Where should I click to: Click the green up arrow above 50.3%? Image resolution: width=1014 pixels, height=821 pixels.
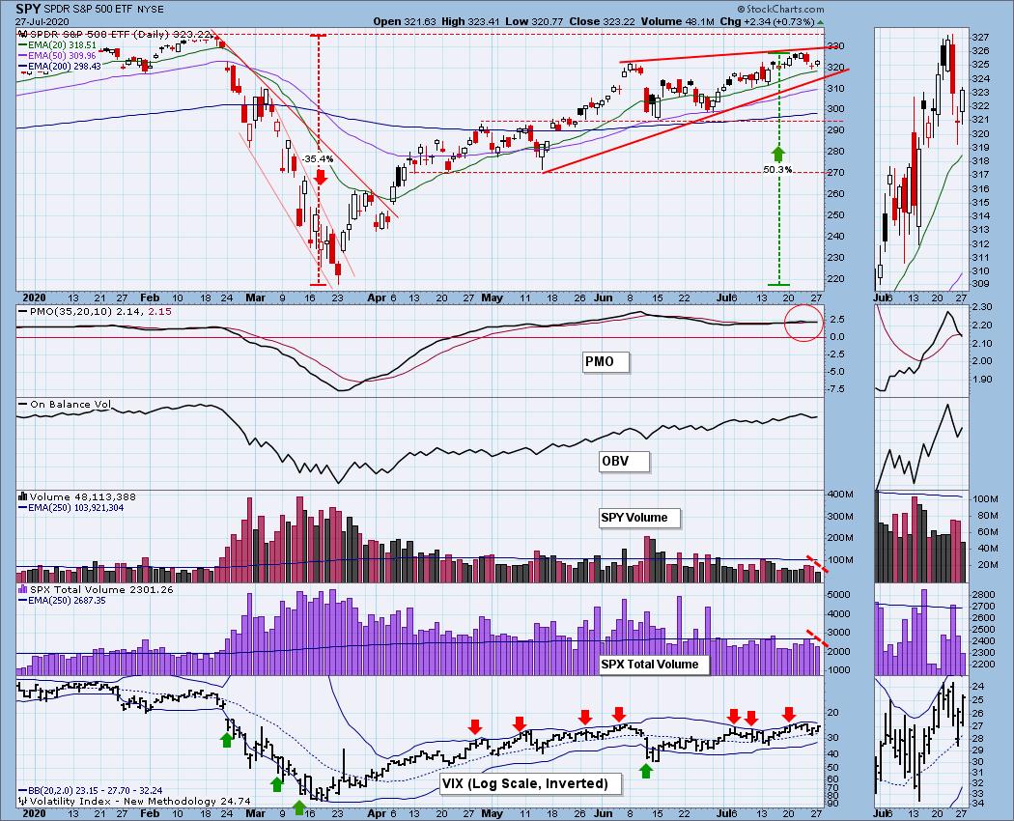coord(778,154)
